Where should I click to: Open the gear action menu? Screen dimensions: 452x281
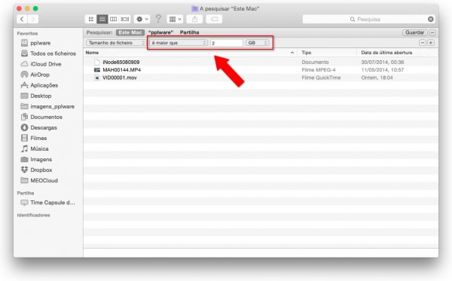[x=142, y=20]
